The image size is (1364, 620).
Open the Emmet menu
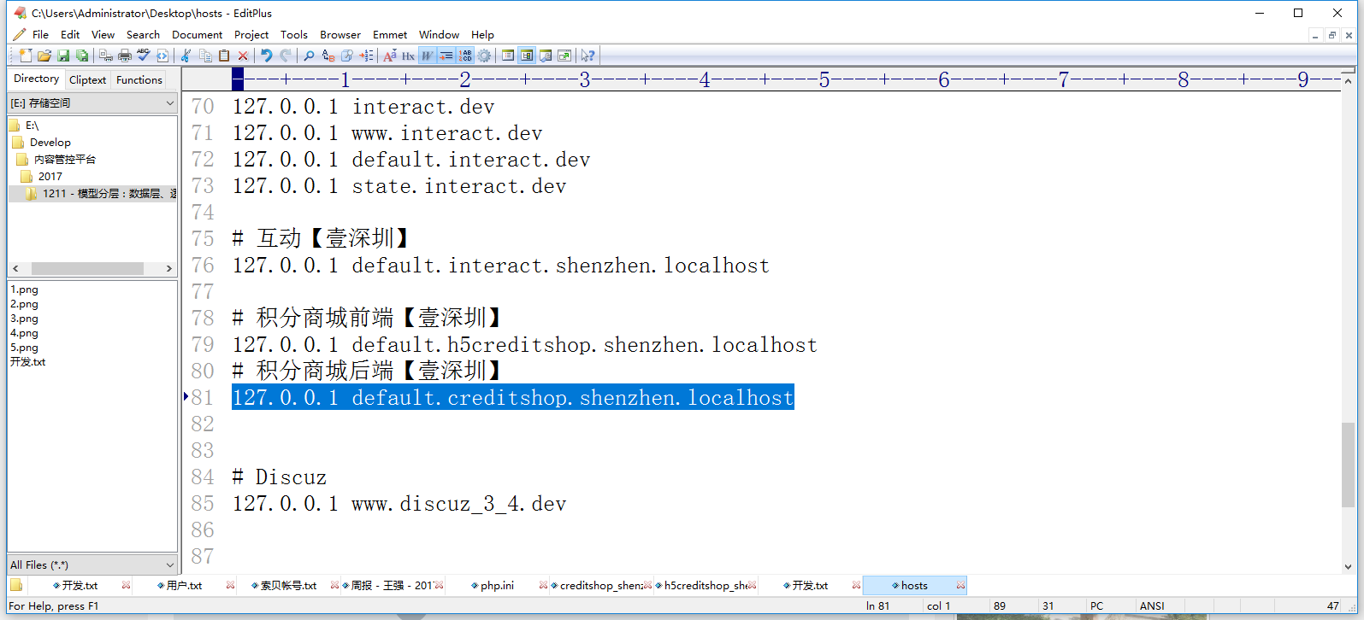pyautogui.click(x=389, y=35)
